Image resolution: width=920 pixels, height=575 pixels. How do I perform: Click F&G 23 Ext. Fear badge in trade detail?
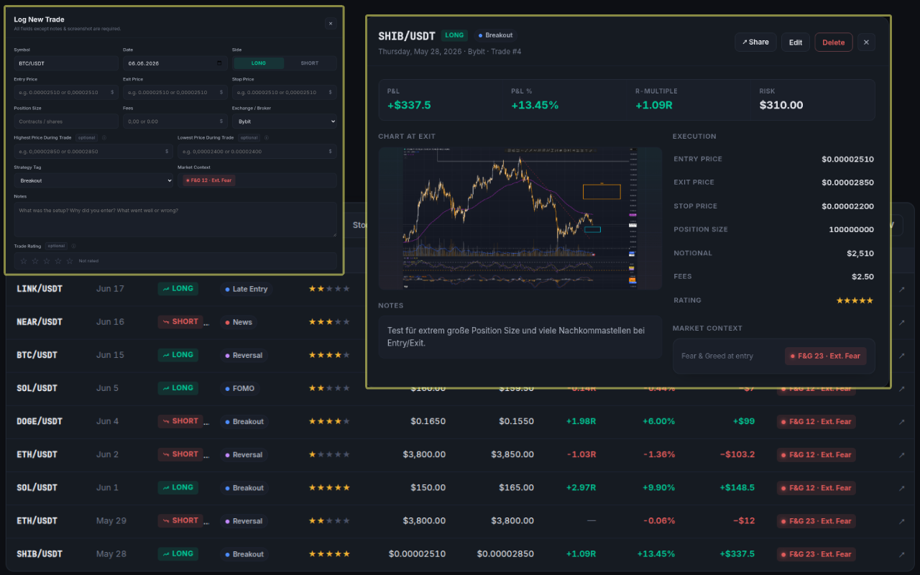pyautogui.click(x=826, y=356)
